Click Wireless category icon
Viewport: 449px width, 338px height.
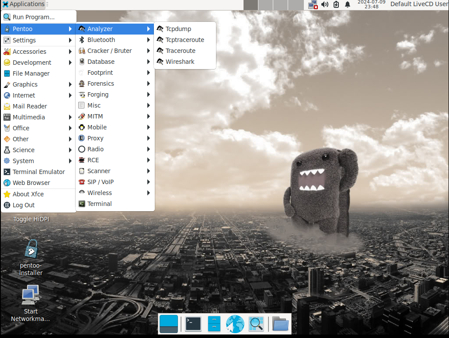pos(82,193)
